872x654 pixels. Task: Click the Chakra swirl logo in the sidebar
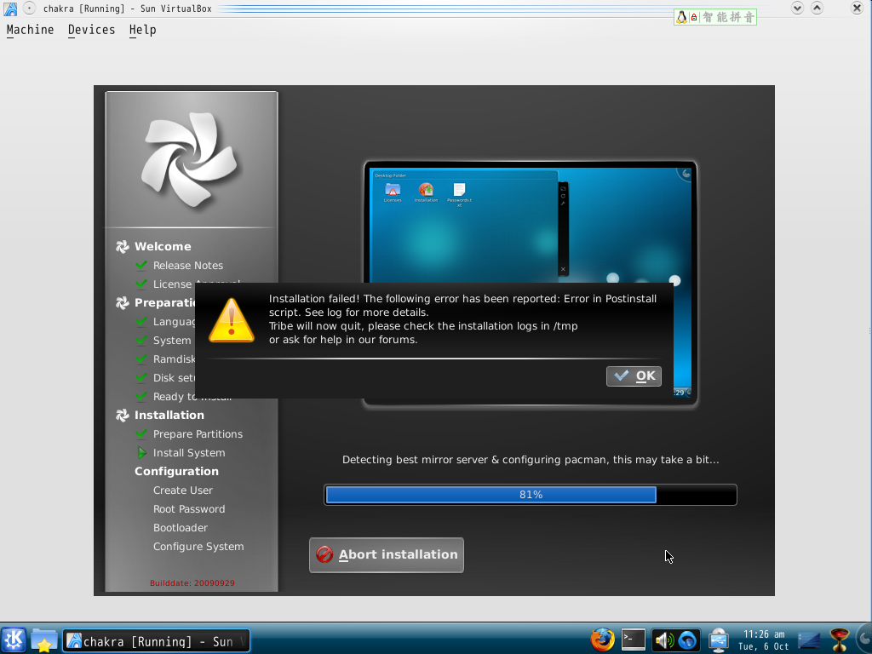tap(190, 160)
